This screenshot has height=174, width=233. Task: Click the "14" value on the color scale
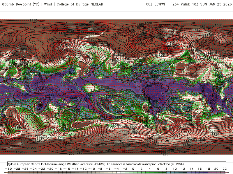(191, 169)
